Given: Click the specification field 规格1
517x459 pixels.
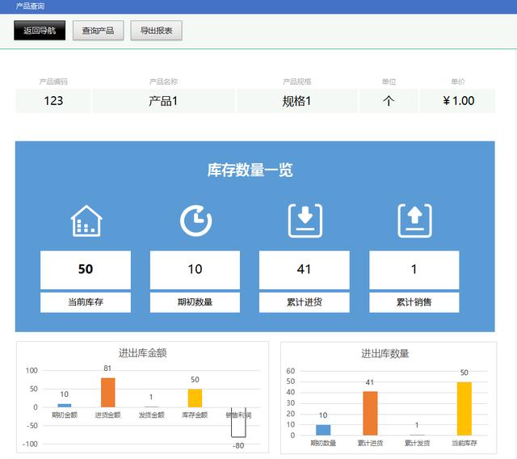Looking at the screenshot, I should pyautogui.click(x=296, y=101).
